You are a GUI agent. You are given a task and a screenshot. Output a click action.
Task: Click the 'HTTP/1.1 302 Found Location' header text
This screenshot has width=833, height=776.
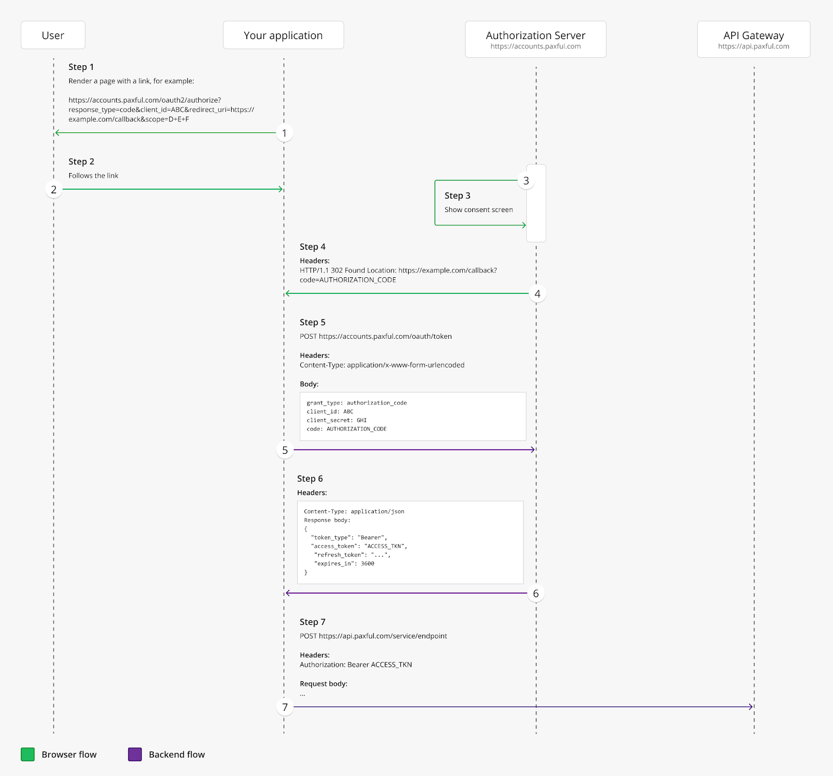[x=398, y=275]
